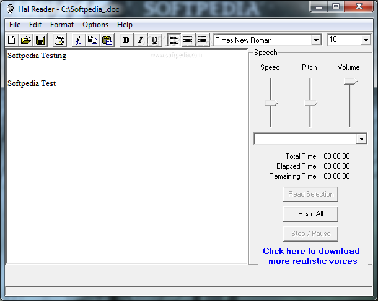Viewport: 378px width, 301px height.
Task: Click inside the font size field
Action: 344,40
